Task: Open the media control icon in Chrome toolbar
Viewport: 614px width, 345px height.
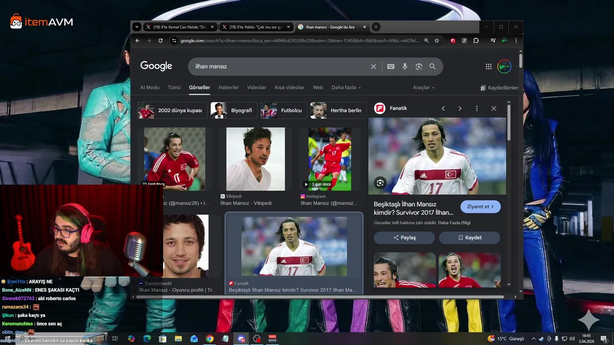Action: pyautogui.click(x=493, y=41)
